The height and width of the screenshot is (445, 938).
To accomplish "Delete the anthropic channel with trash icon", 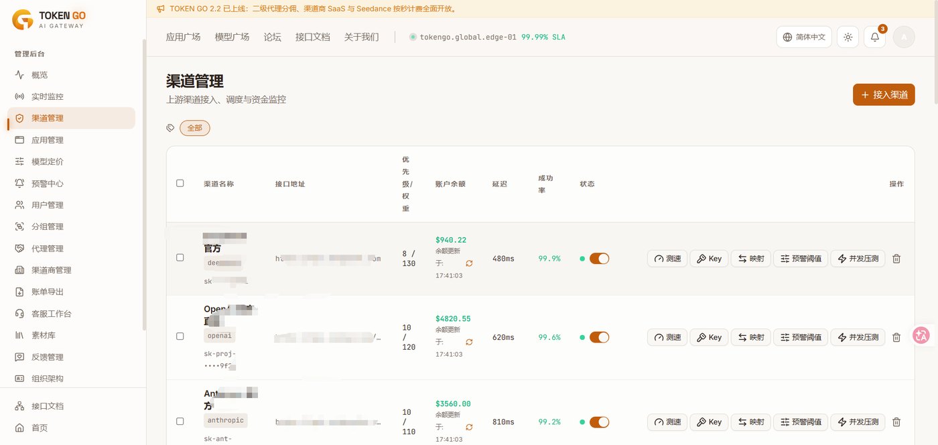I will pyautogui.click(x=896, y=422).
